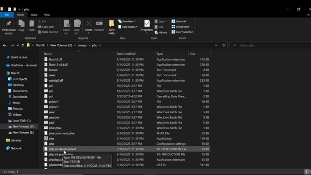This screenshot has height=175, width=311.
Task: Click the Rename ribbon icon
Action: click(x=99, y=26)
